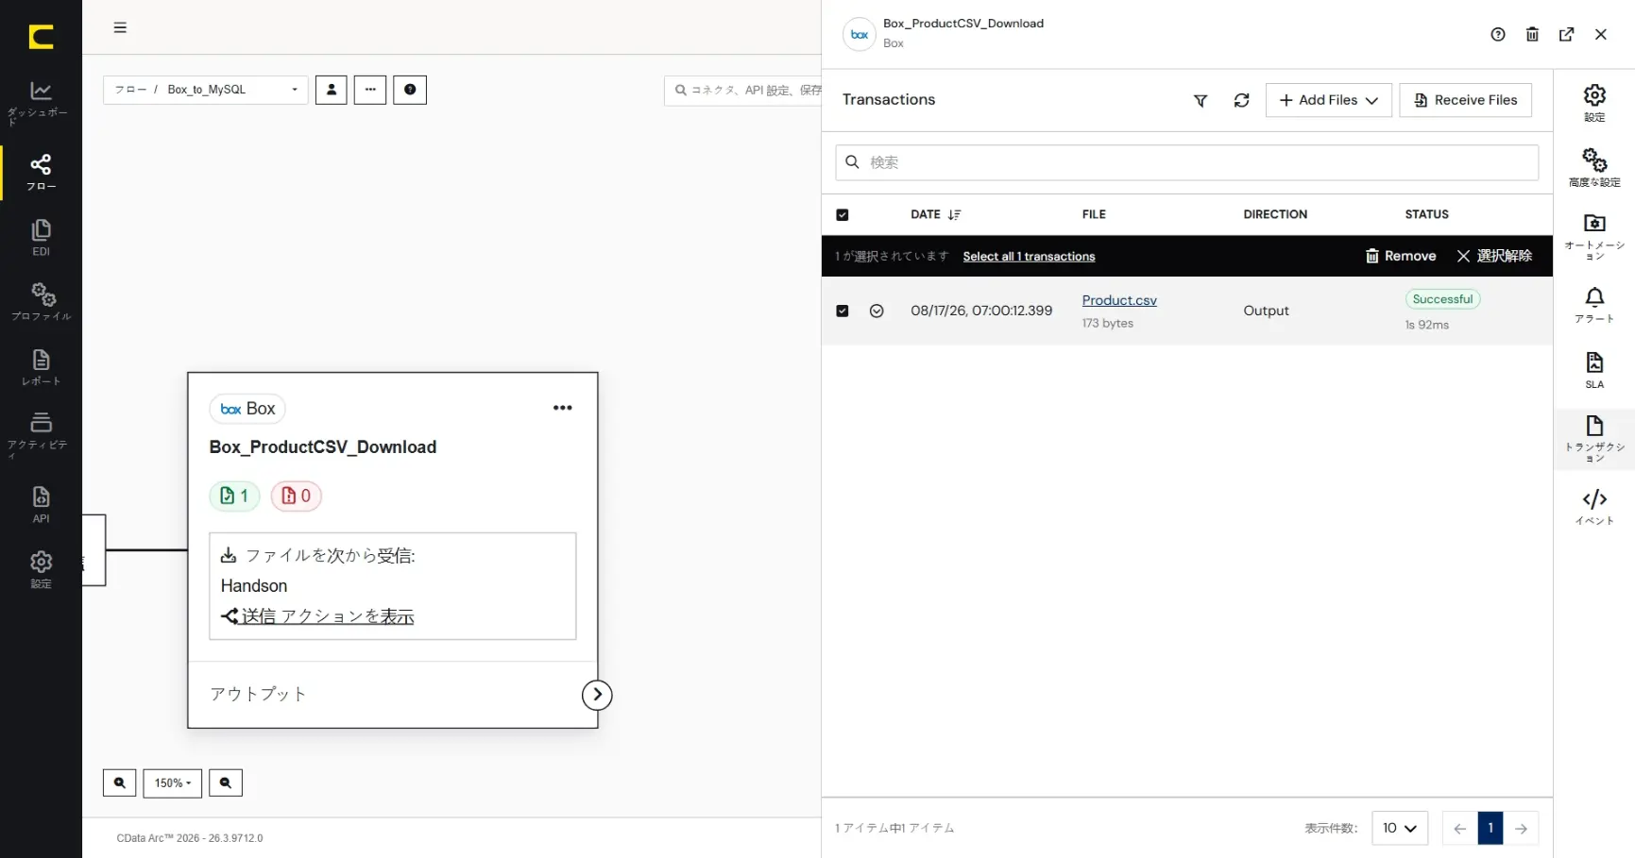Select page 1 in pagination
This screenshot has width=1635, height=858.
1490,829
